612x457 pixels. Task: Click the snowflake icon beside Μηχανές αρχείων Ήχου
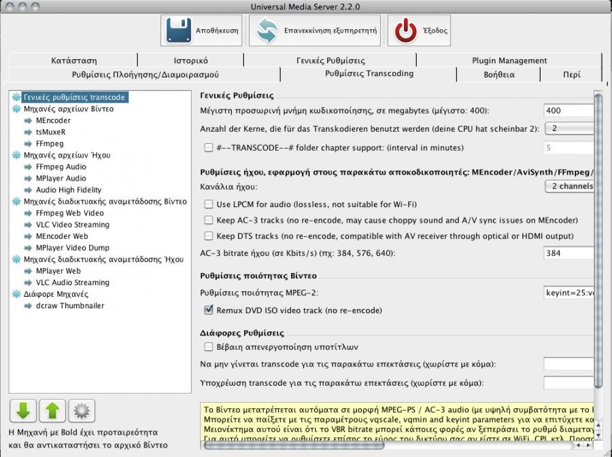click(16, 155)
